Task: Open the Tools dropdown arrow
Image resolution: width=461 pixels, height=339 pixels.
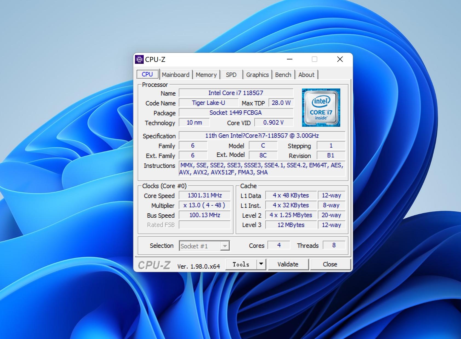Action: click(261, 264)
